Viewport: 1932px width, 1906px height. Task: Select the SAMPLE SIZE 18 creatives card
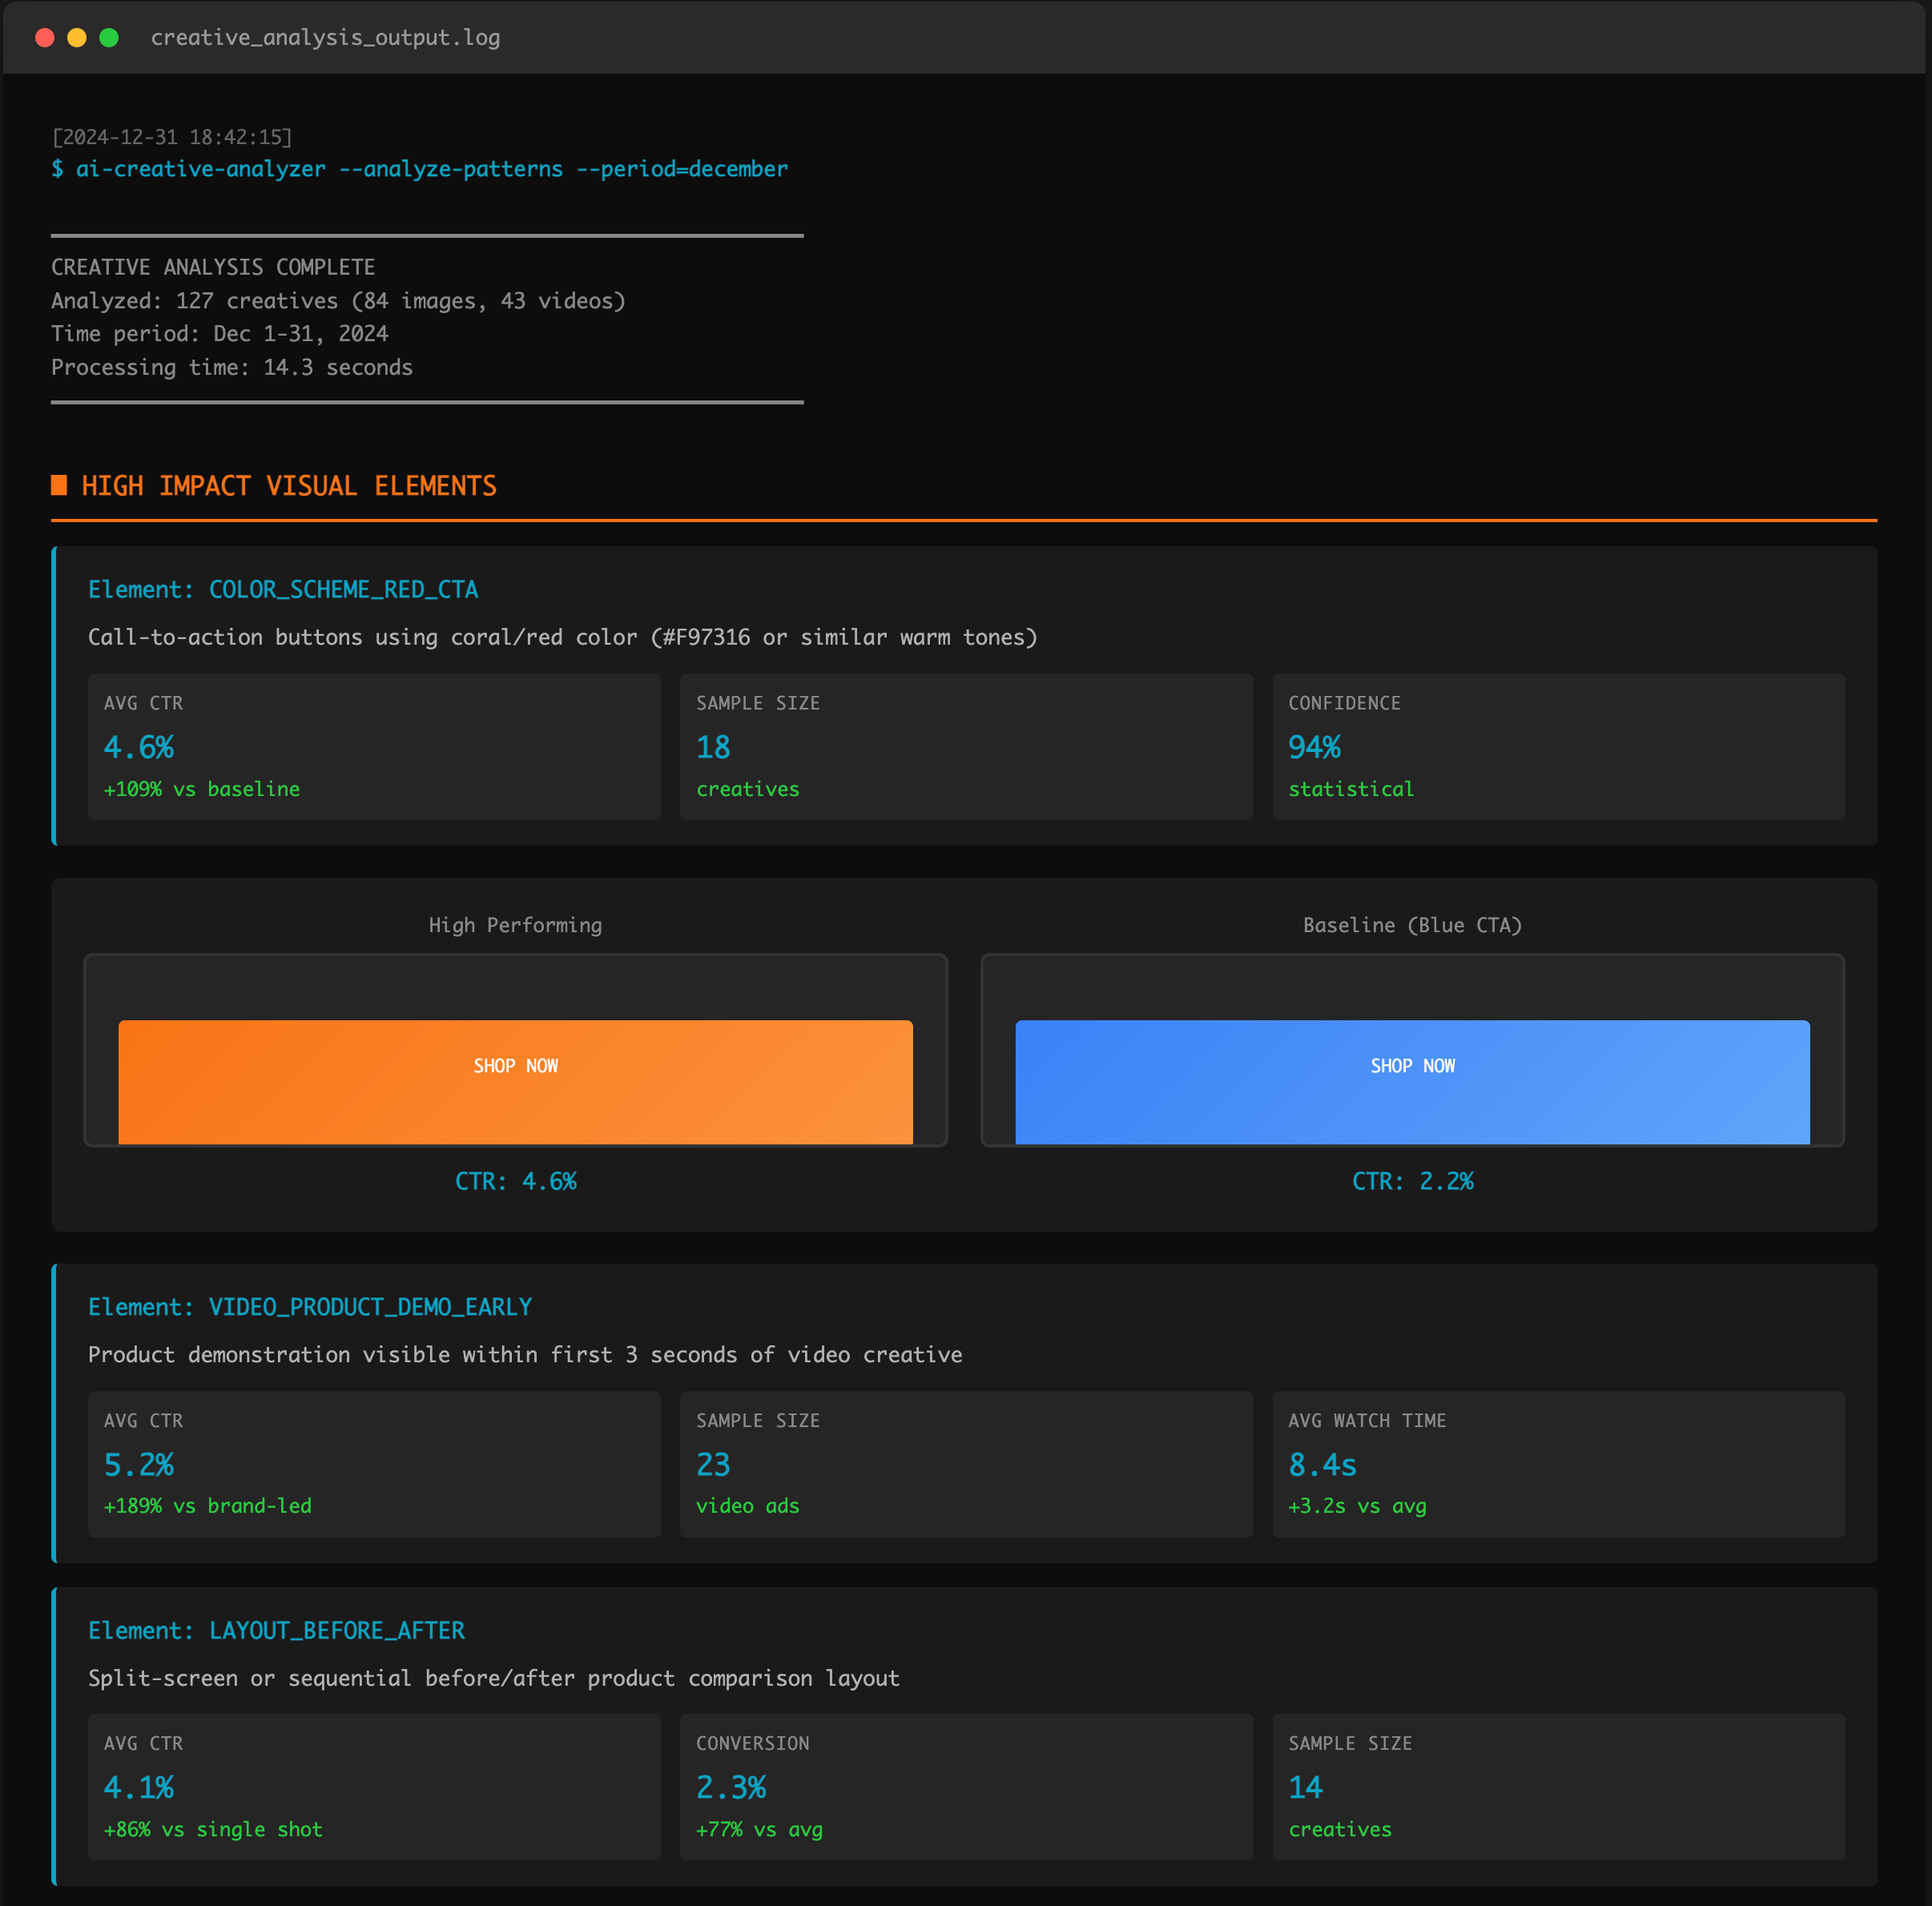click(x=965, y=746)
